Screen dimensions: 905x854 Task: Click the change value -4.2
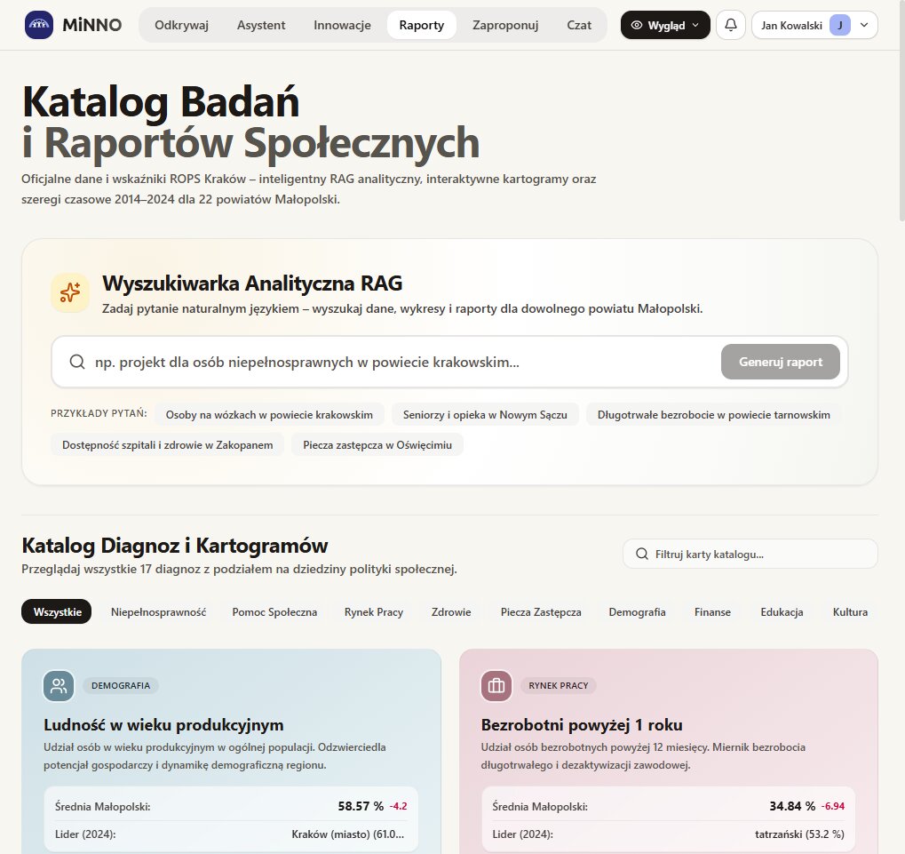point(398,806)
